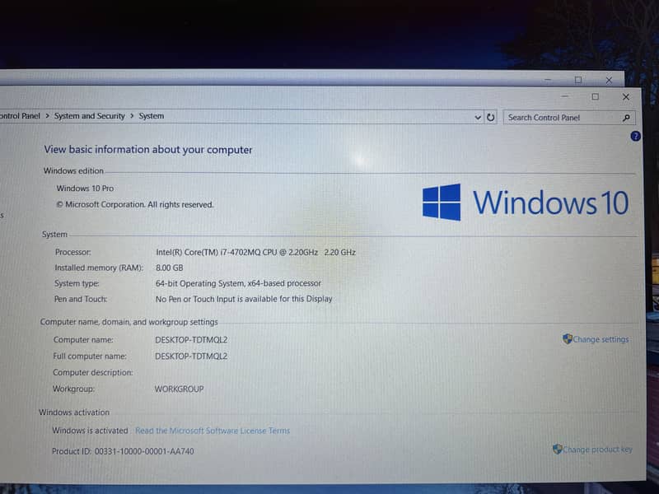Select Product ID 00331-10000-00001-AA740
Screen dimensions: 659x494
(123, 451)
